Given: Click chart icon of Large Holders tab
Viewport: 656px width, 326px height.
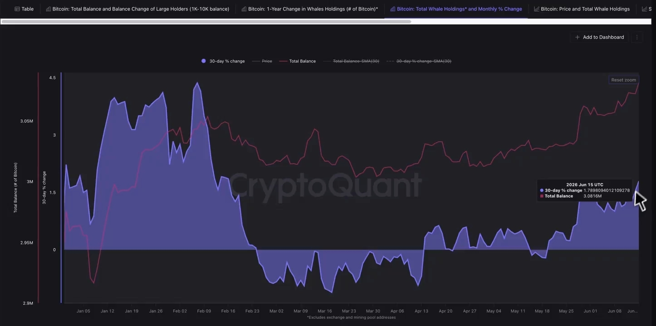Looking at the screenshot, I should pyautogui.click(x=48, y=9).
